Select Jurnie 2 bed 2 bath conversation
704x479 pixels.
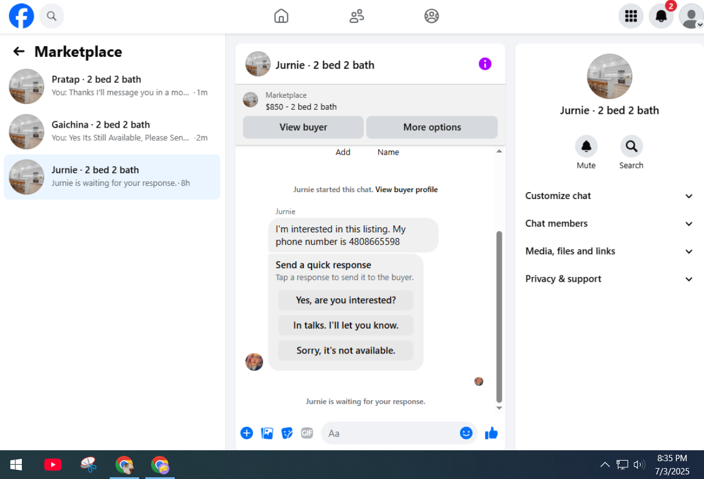pos(112,177)
